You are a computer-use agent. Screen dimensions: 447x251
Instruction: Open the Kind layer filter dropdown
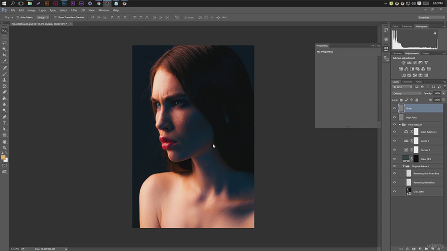(402, 87)
